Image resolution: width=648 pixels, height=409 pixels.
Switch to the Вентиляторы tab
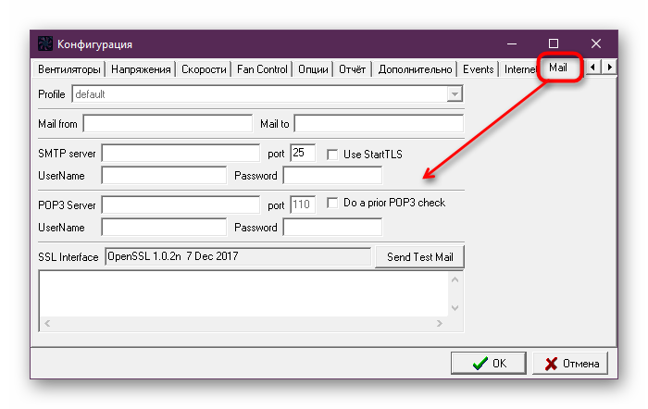pyautogui.click(x=69, y=69)
